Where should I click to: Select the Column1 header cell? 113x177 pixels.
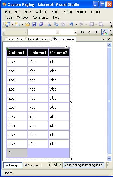tap(38, 53)
